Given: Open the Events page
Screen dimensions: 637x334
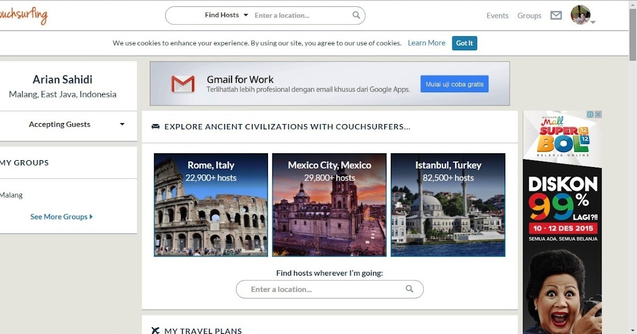Looking at the screenshot, I should pos(497,16).
